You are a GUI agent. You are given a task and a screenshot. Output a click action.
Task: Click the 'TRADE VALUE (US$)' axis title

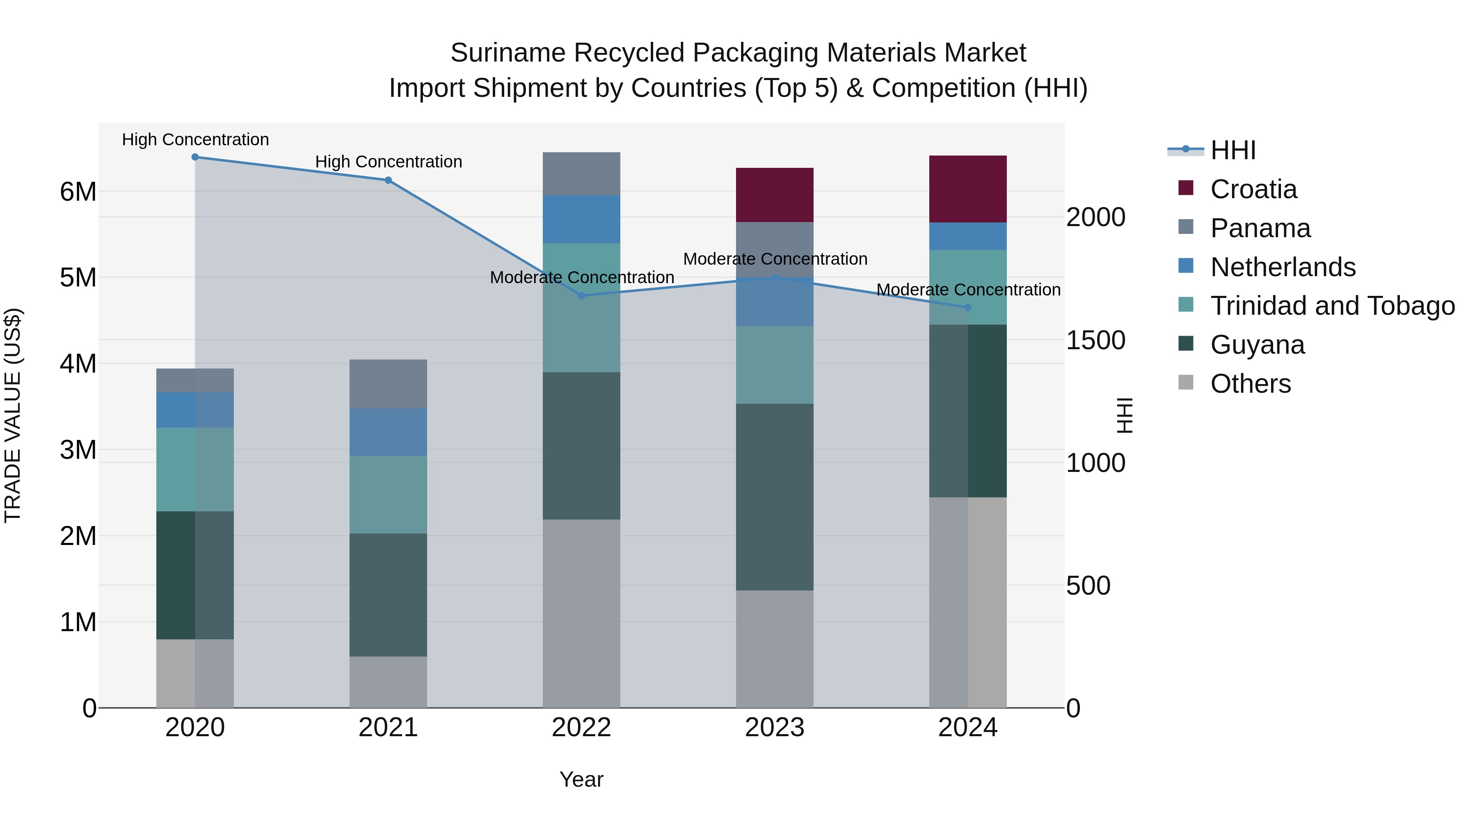tap(13, 416)
